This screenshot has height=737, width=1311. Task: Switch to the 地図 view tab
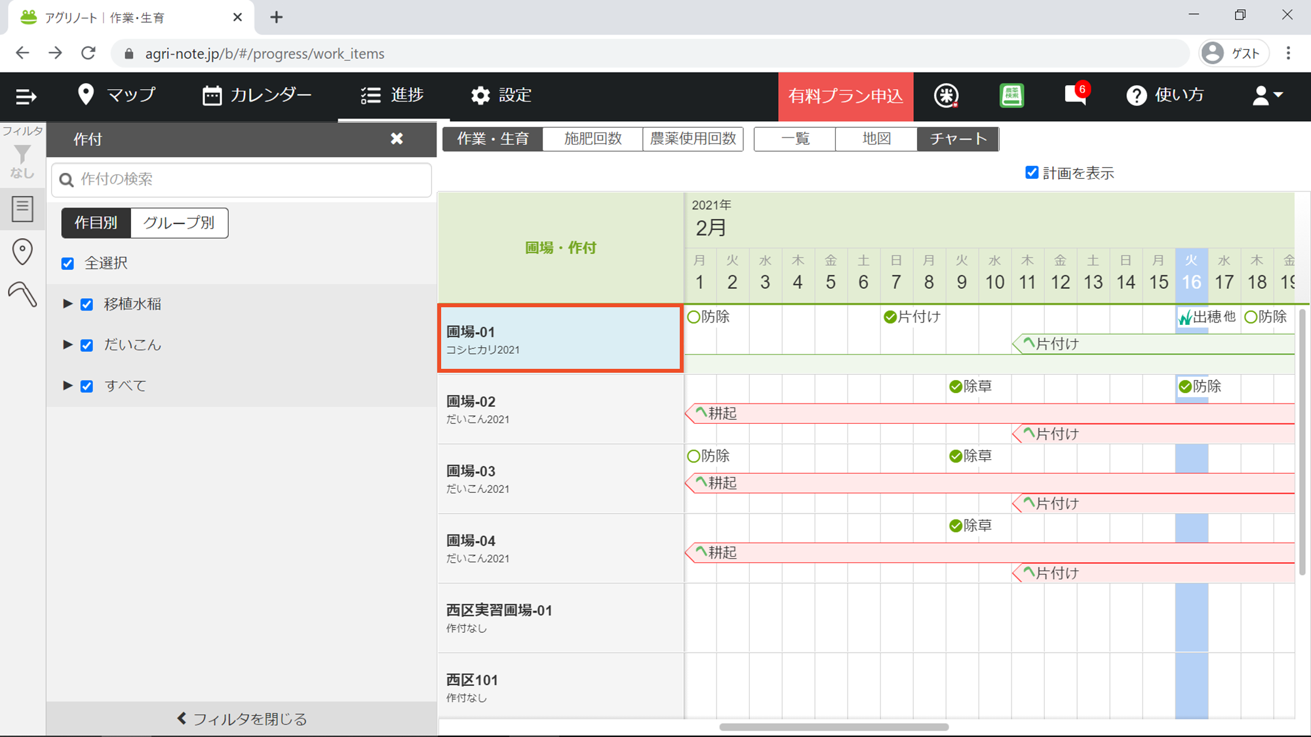pos(876,139)
